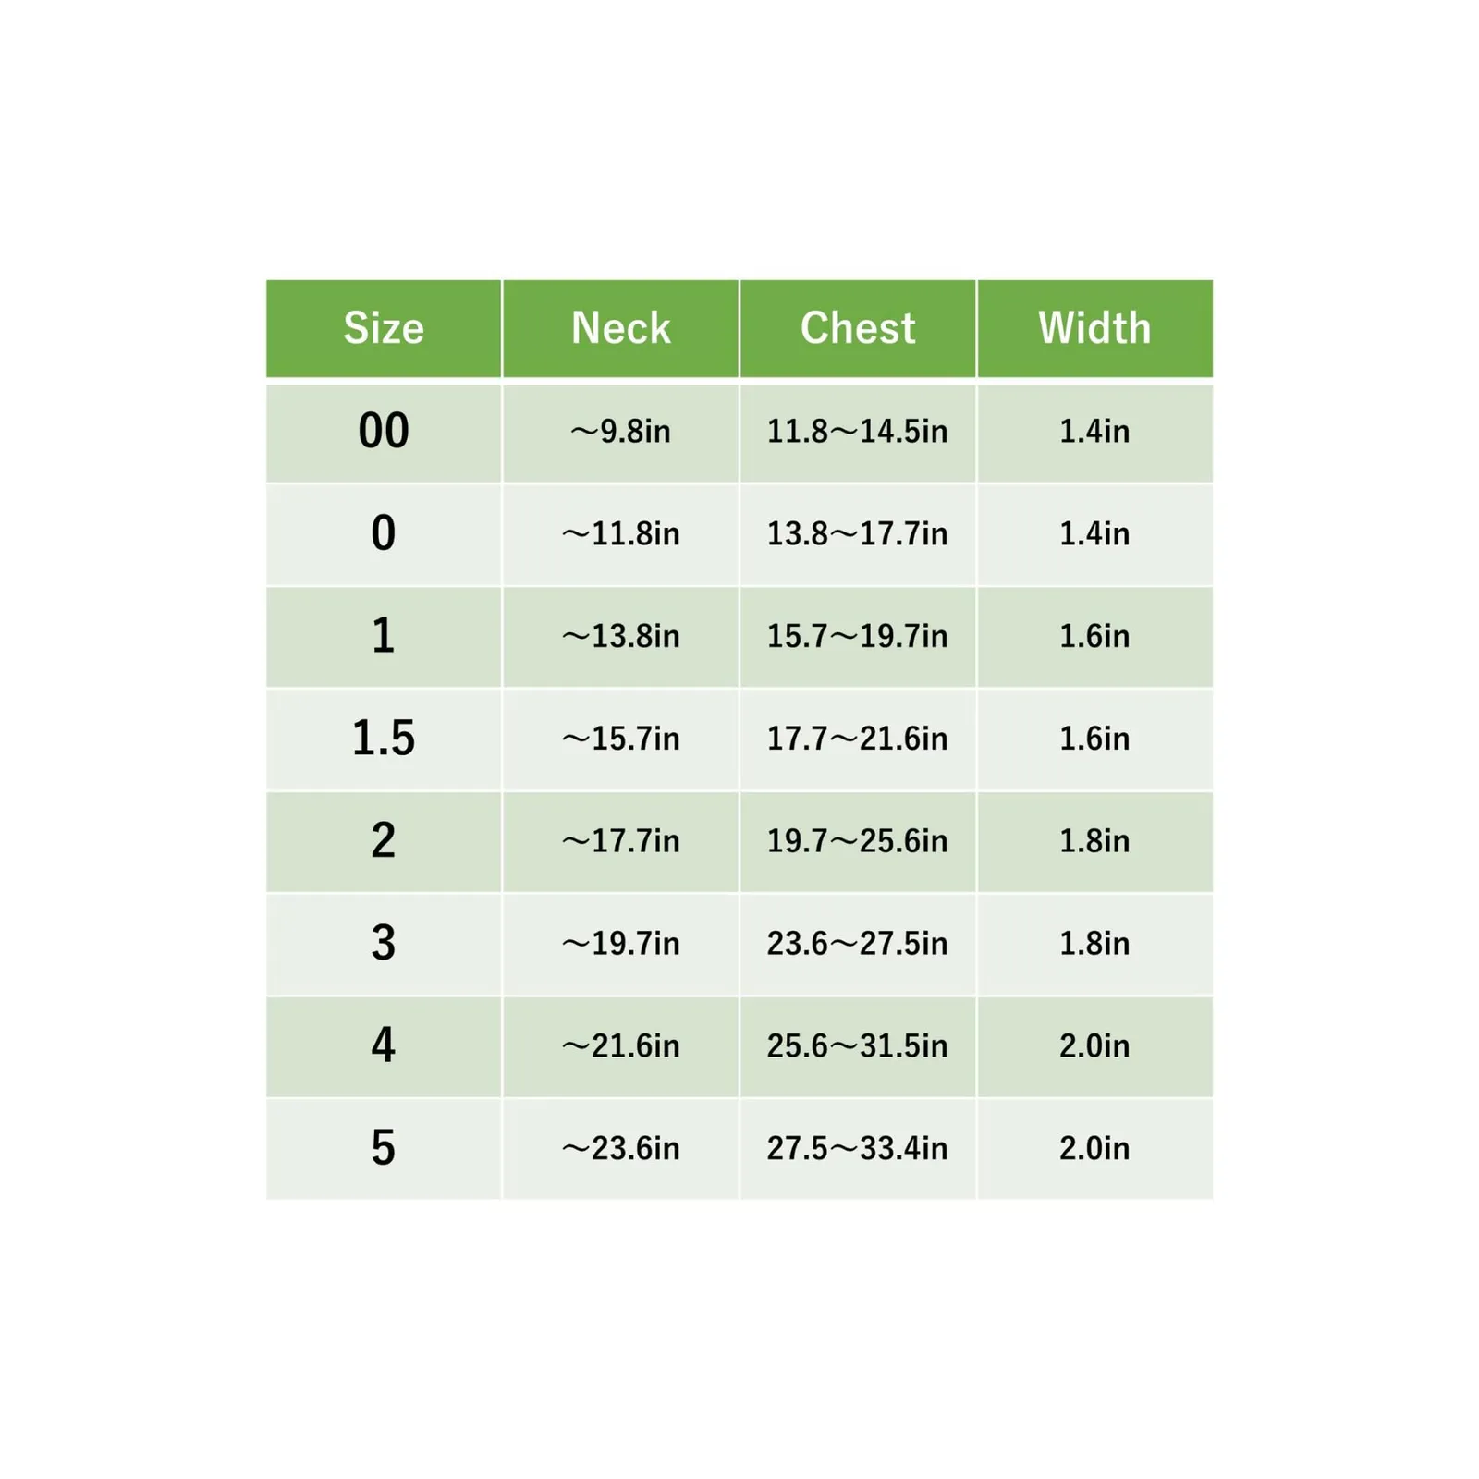Click the Neck column header

click(x=620, y=328)
